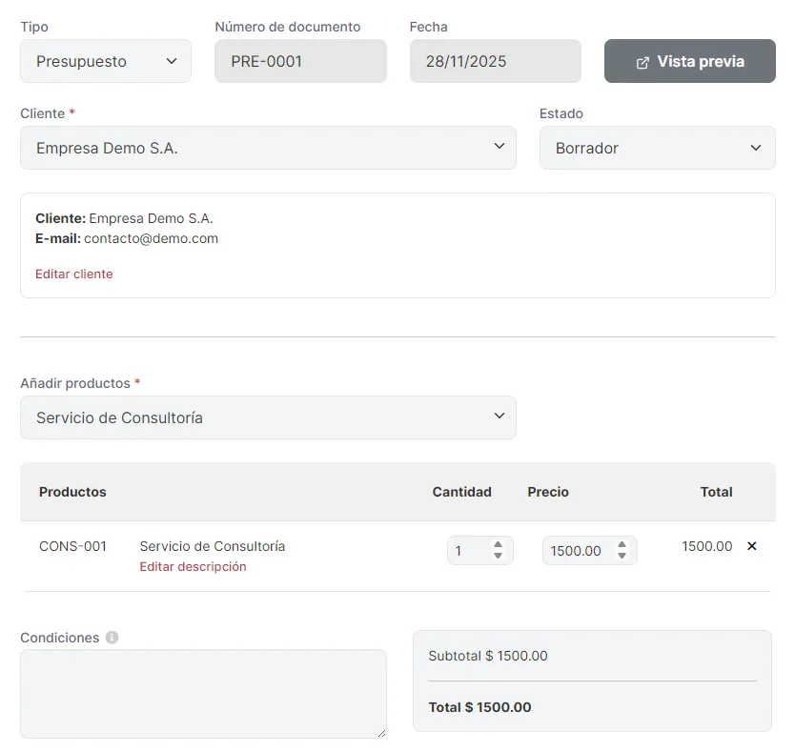The height and width of the screenshot is (752, 795).
Task: Click the CONS-001 product code
Action: coord(72,546)
